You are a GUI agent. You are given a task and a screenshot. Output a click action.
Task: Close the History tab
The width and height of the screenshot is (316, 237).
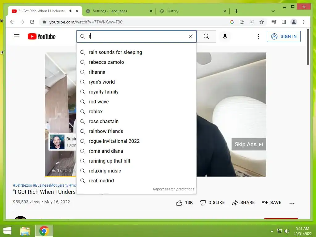[225, 11]
